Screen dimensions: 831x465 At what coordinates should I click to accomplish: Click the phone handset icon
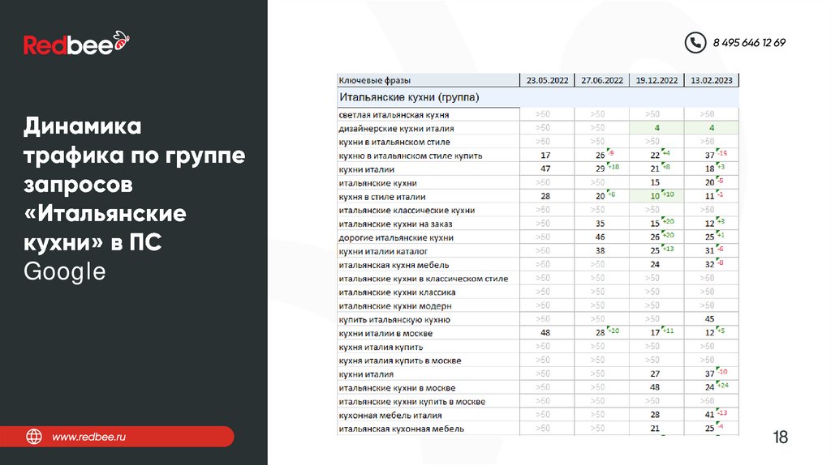click(695, 43)
